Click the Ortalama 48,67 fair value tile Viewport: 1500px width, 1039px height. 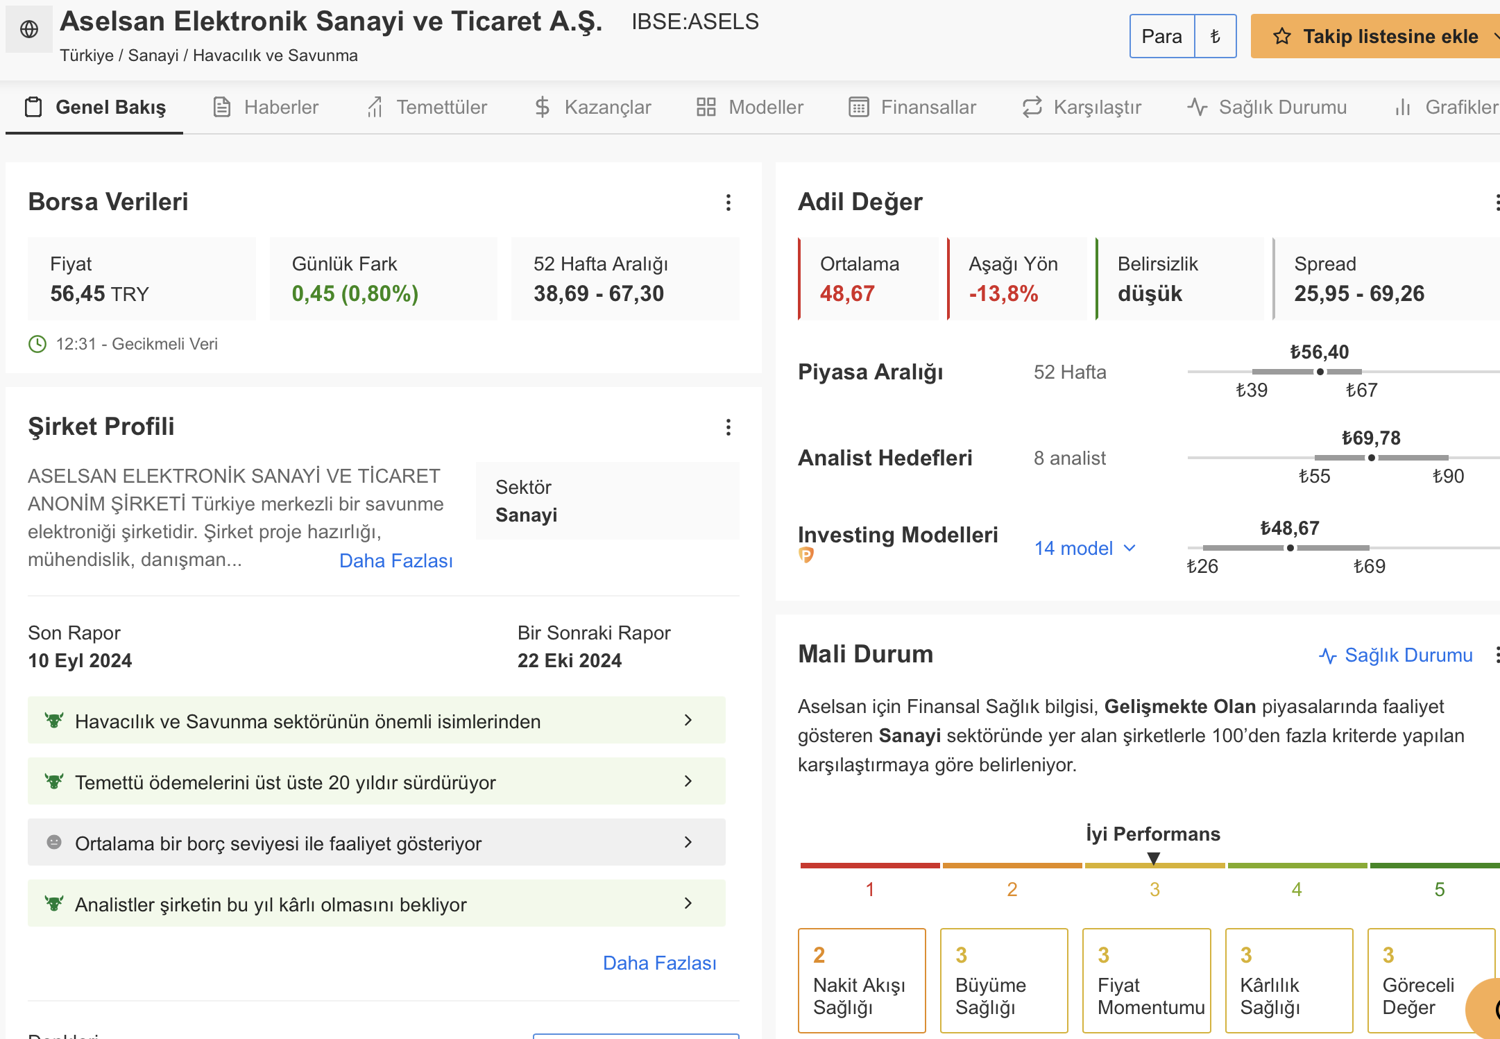[869, 279]
